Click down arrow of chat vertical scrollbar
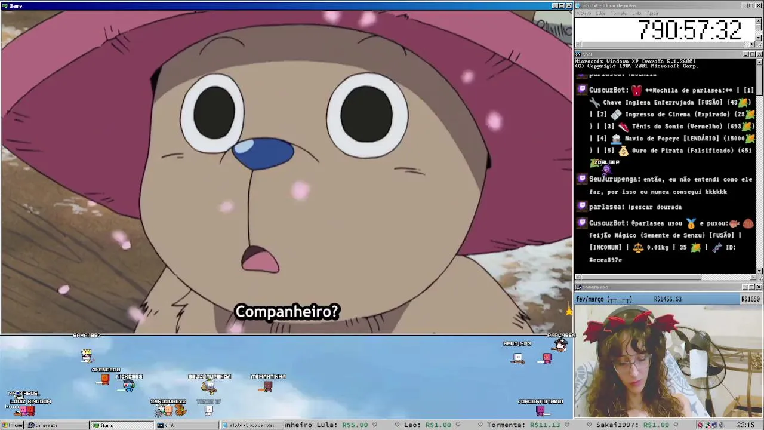 (x=759, y=271)
